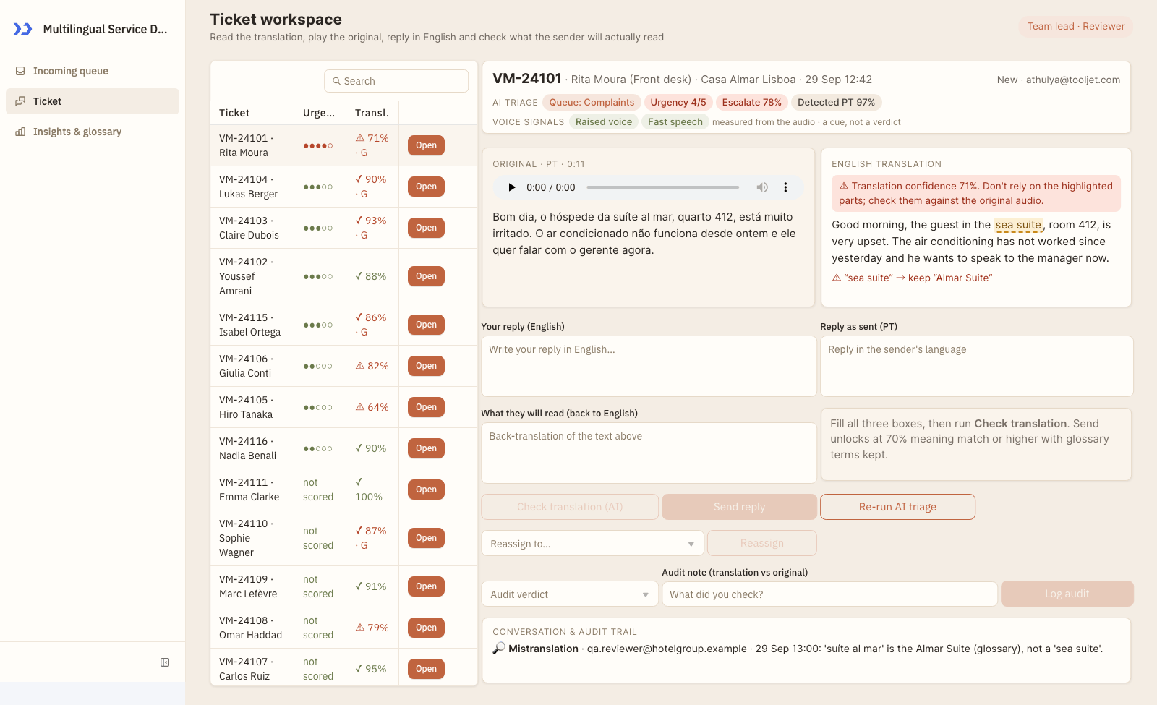Click the 79% warning for Omar Haddad
The image size is (1157, 705).
372,628
